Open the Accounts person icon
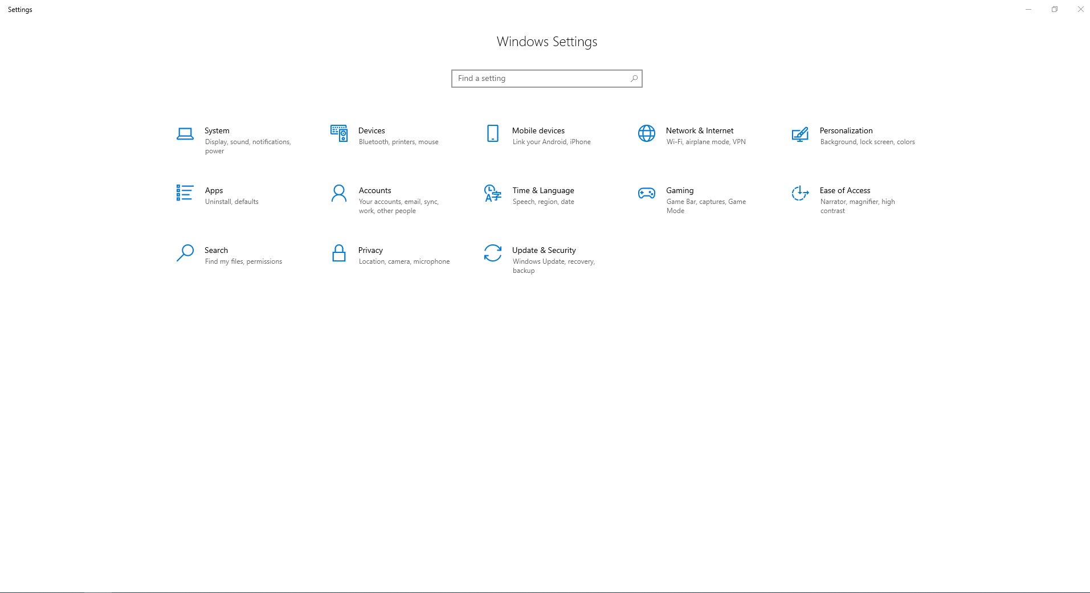Viewport: 1090px width, 593px height. tap(339, 193)
